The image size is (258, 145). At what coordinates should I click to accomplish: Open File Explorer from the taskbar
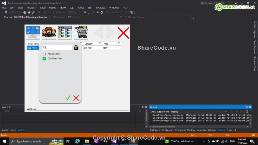pyautogui.click(x=87, y=141)
